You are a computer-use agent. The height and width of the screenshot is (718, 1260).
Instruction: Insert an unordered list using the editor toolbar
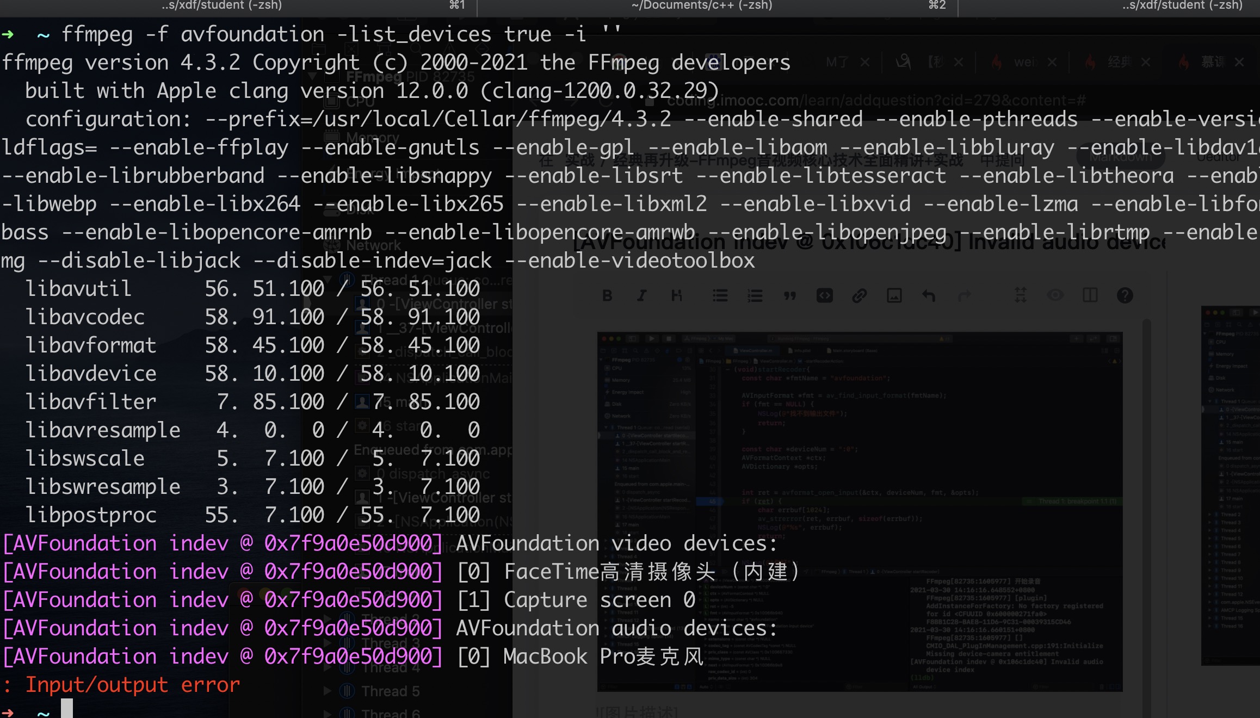click(x=720, y=295)
